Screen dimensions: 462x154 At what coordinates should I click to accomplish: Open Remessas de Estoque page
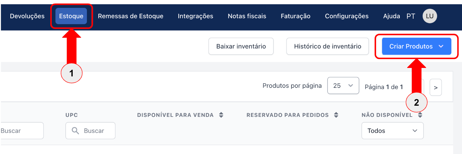pyautogui.click(x=130, y=16)
